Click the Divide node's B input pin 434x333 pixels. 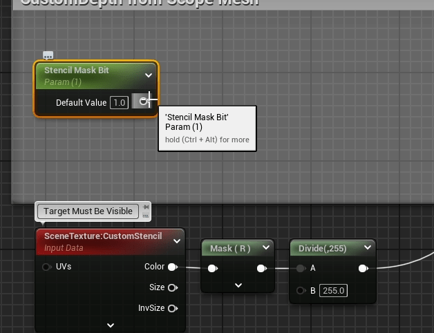click(x=301, y=291)
